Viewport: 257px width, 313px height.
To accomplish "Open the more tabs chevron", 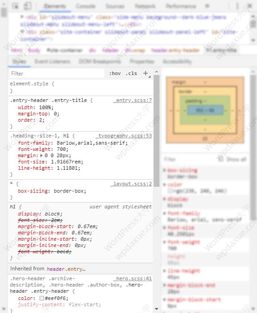I will click(x=207, y=6).
